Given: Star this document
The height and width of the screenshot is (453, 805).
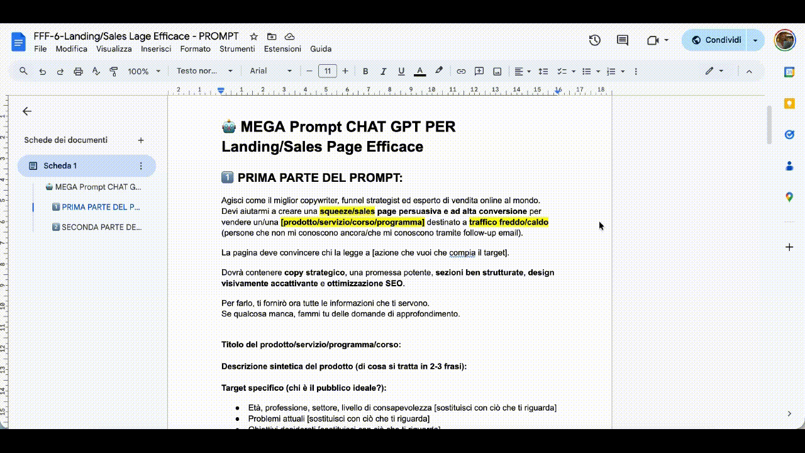Looking at the screenshot, I should point(254,36).
